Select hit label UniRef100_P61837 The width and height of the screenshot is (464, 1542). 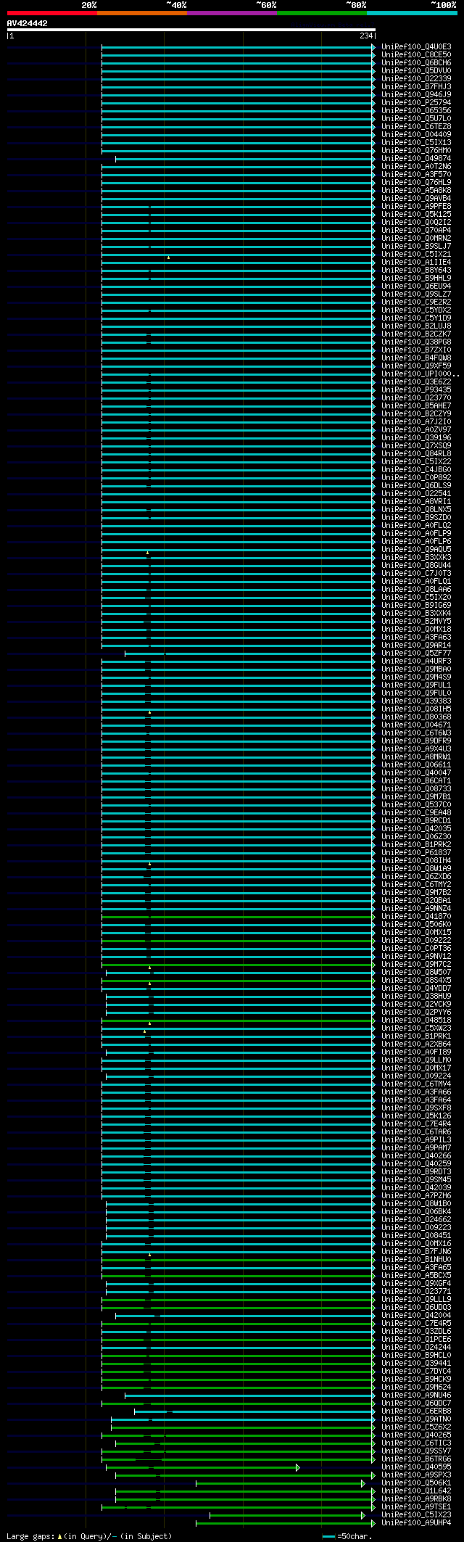[416, 852]
